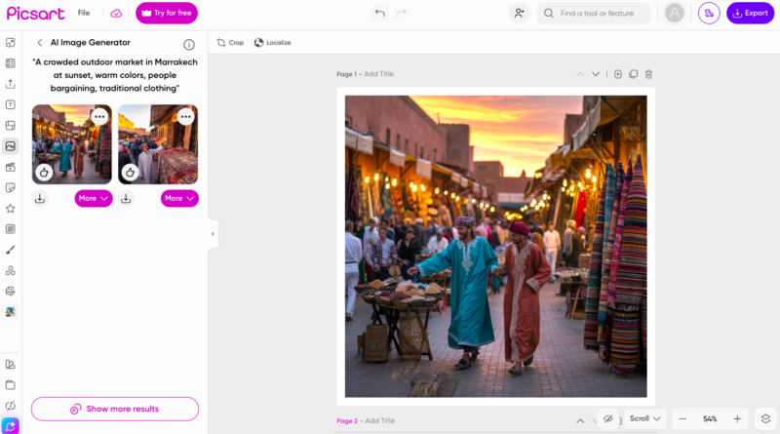Open the Layout sidebar tool at top

(x=11, y=43)
